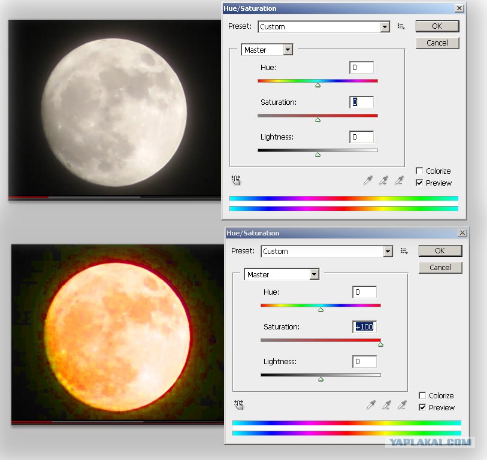Click the saturated orange moon preview image
The image size is (487, 460).
pyautogui.click(x=118, y=334)
